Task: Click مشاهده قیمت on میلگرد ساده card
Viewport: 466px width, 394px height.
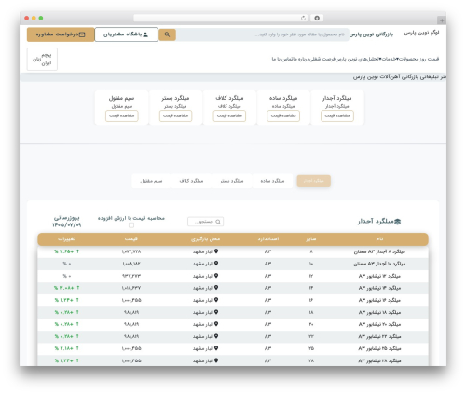Action: [283, 115]
